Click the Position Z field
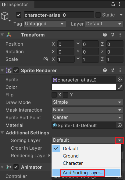 coord(115,44)
